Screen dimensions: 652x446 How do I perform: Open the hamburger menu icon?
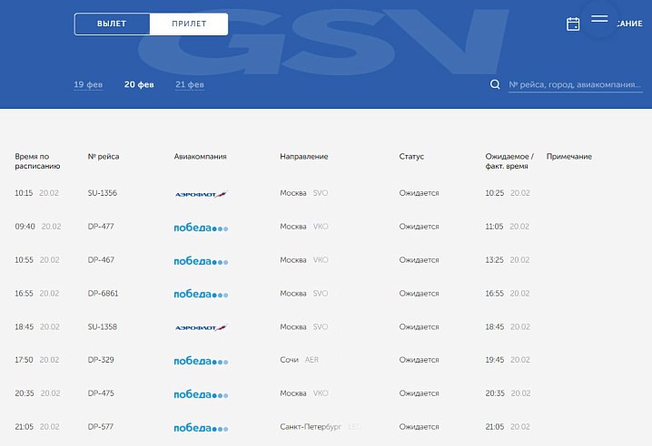coord(599,19)
